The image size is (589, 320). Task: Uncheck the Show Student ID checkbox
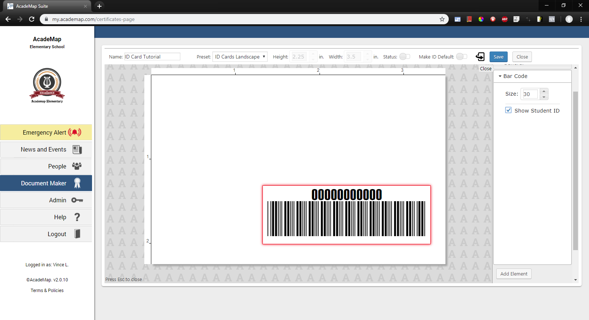tap(508, 110)
